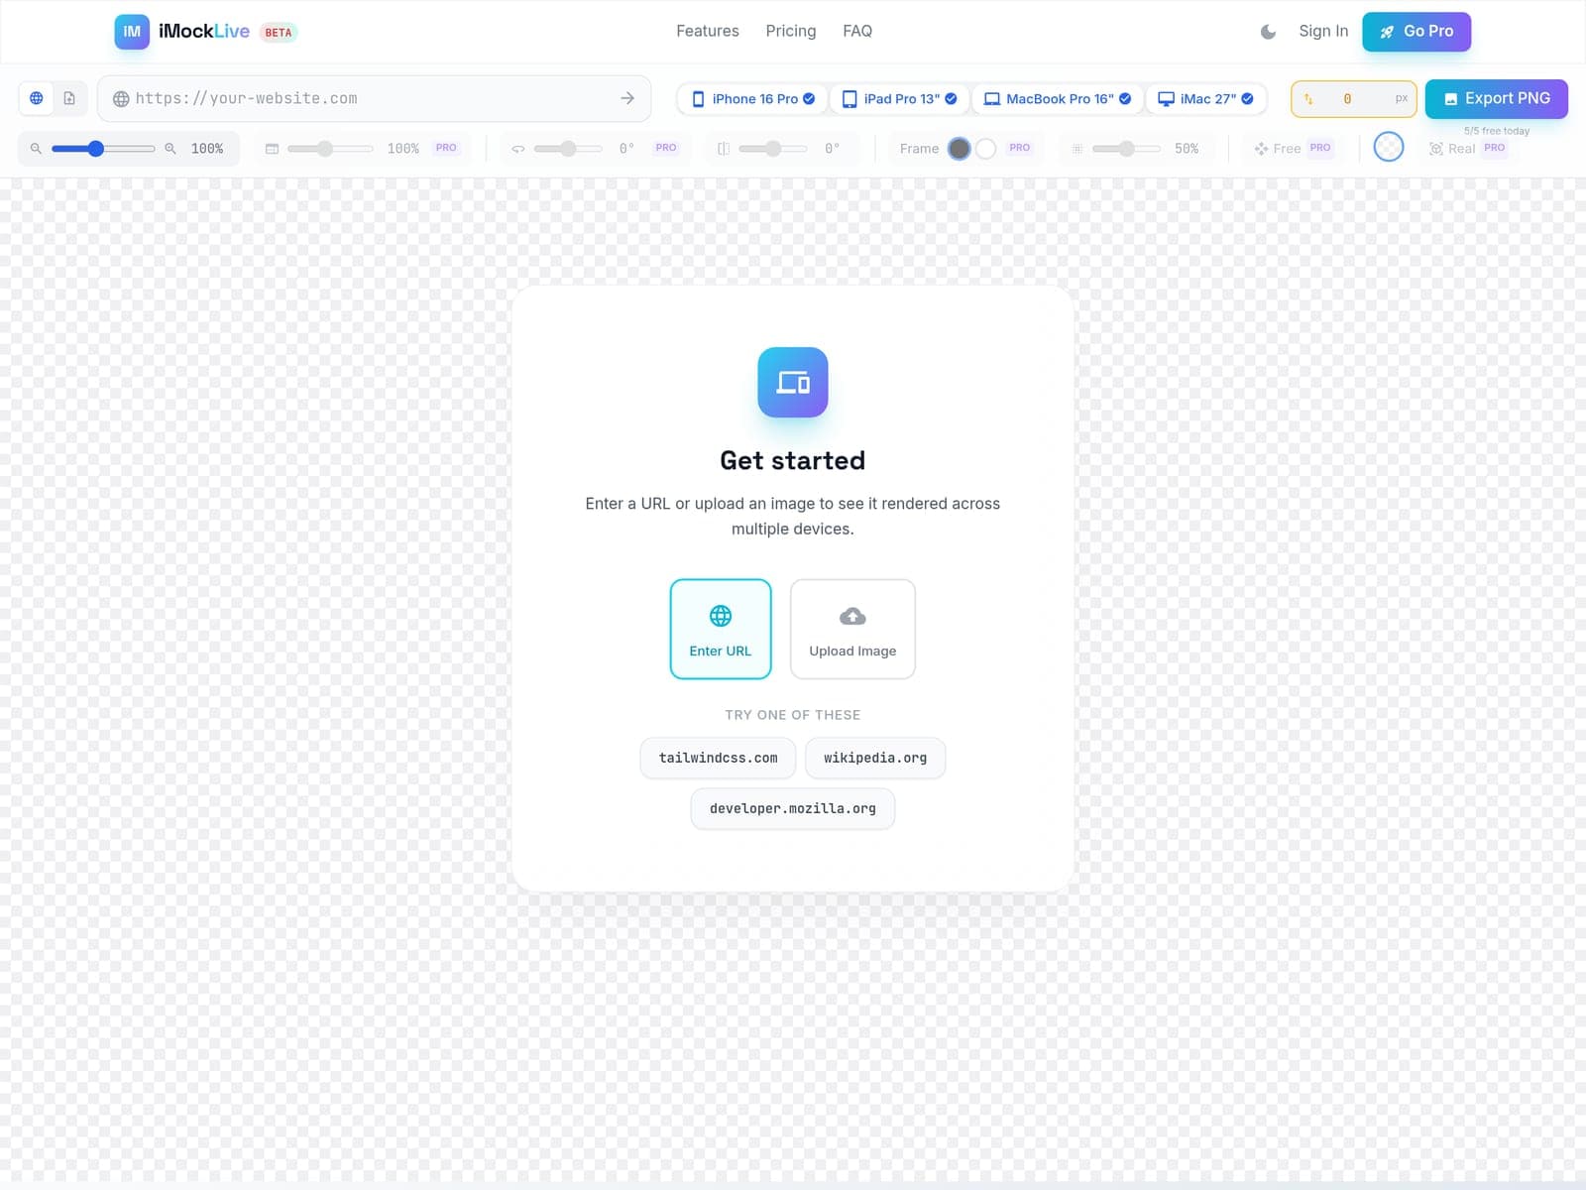This screenshot has width=1586, height=1190.
Task: Click the "Get started" heading
Action: 793,460
